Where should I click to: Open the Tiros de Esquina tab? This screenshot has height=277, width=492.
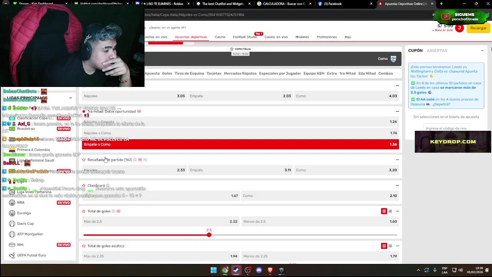coord(189,73)
